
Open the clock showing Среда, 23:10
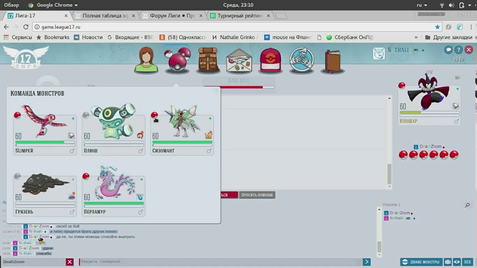(x=238, y=5)
